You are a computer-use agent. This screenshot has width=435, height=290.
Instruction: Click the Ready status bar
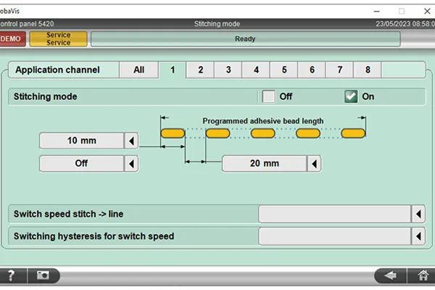pos(246,39)
